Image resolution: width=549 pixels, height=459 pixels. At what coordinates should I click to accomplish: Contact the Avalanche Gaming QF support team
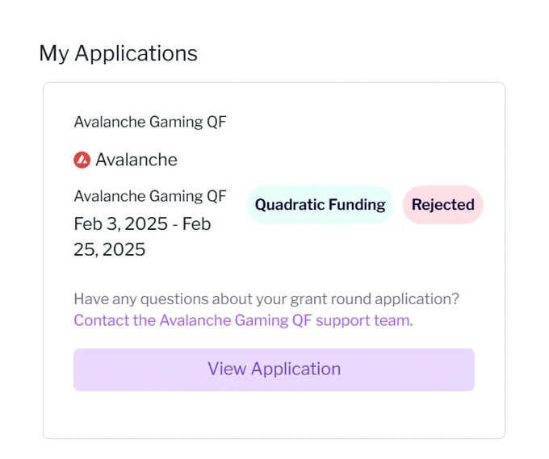coord(243,320)
